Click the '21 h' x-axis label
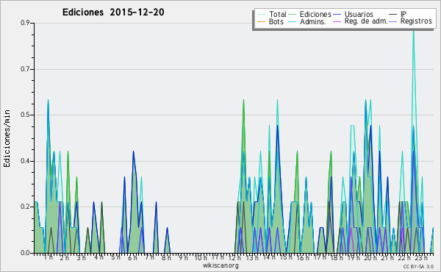Viewport: 441px width, 272px height. point(387,258)
